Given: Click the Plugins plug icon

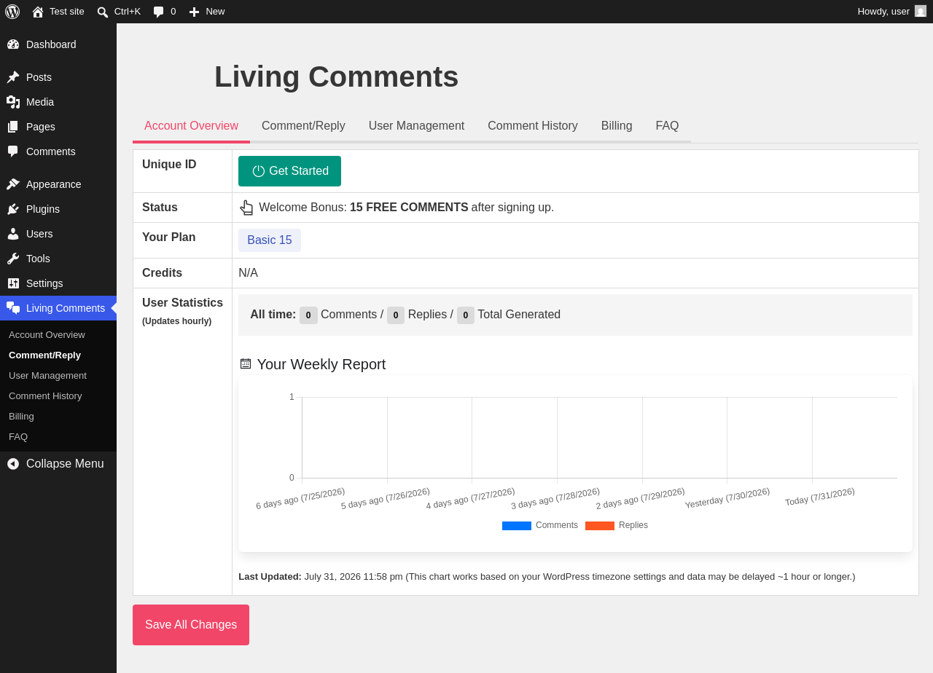Looking at the screenshot, I should pyautogui.click(x=13, y=209).
